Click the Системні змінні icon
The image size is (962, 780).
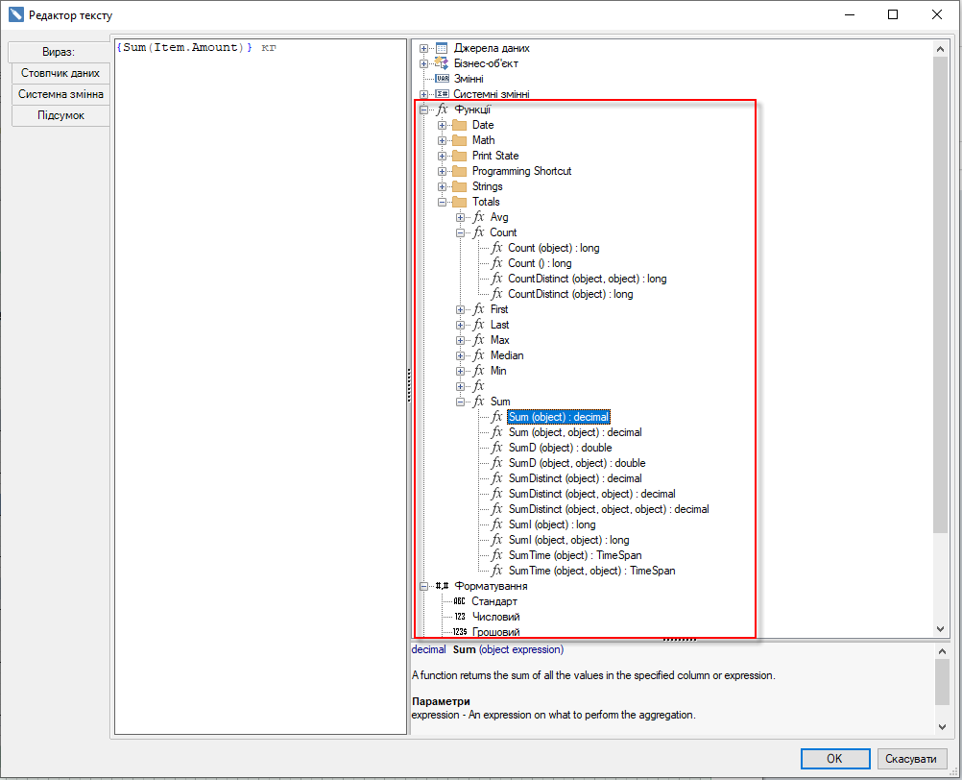coord(442,94)
